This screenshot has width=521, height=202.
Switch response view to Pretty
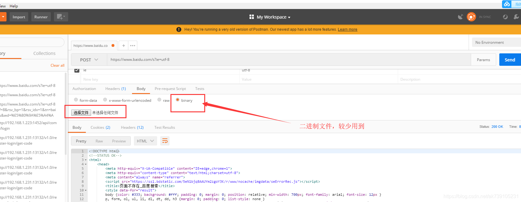[x=81, y=141]
